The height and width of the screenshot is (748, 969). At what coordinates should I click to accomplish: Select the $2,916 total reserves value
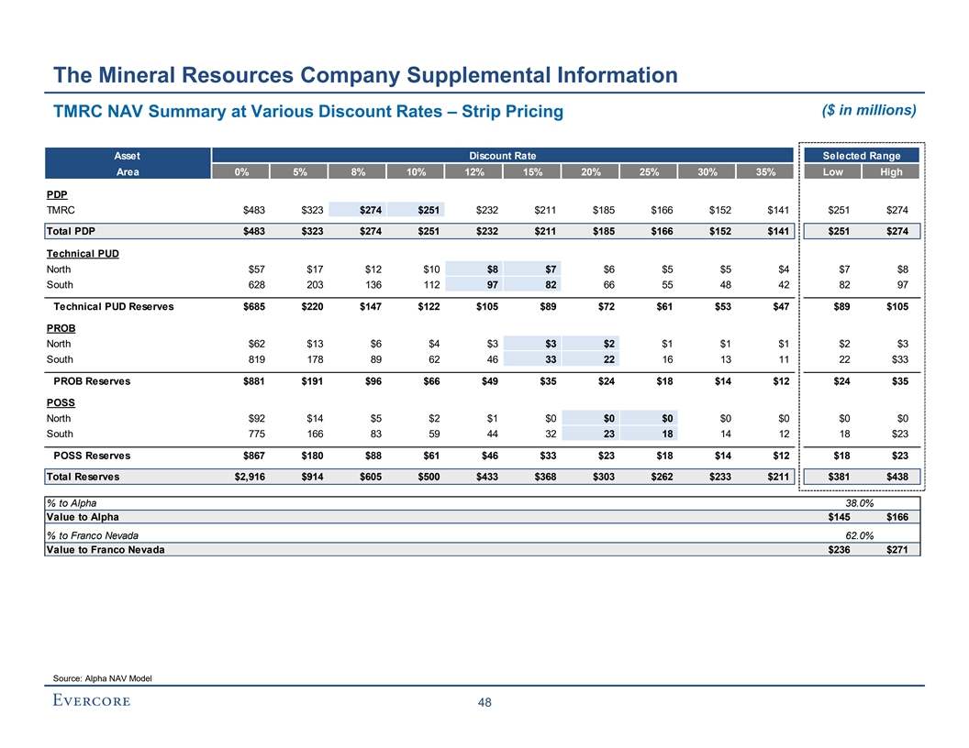(x=242, y=477)
